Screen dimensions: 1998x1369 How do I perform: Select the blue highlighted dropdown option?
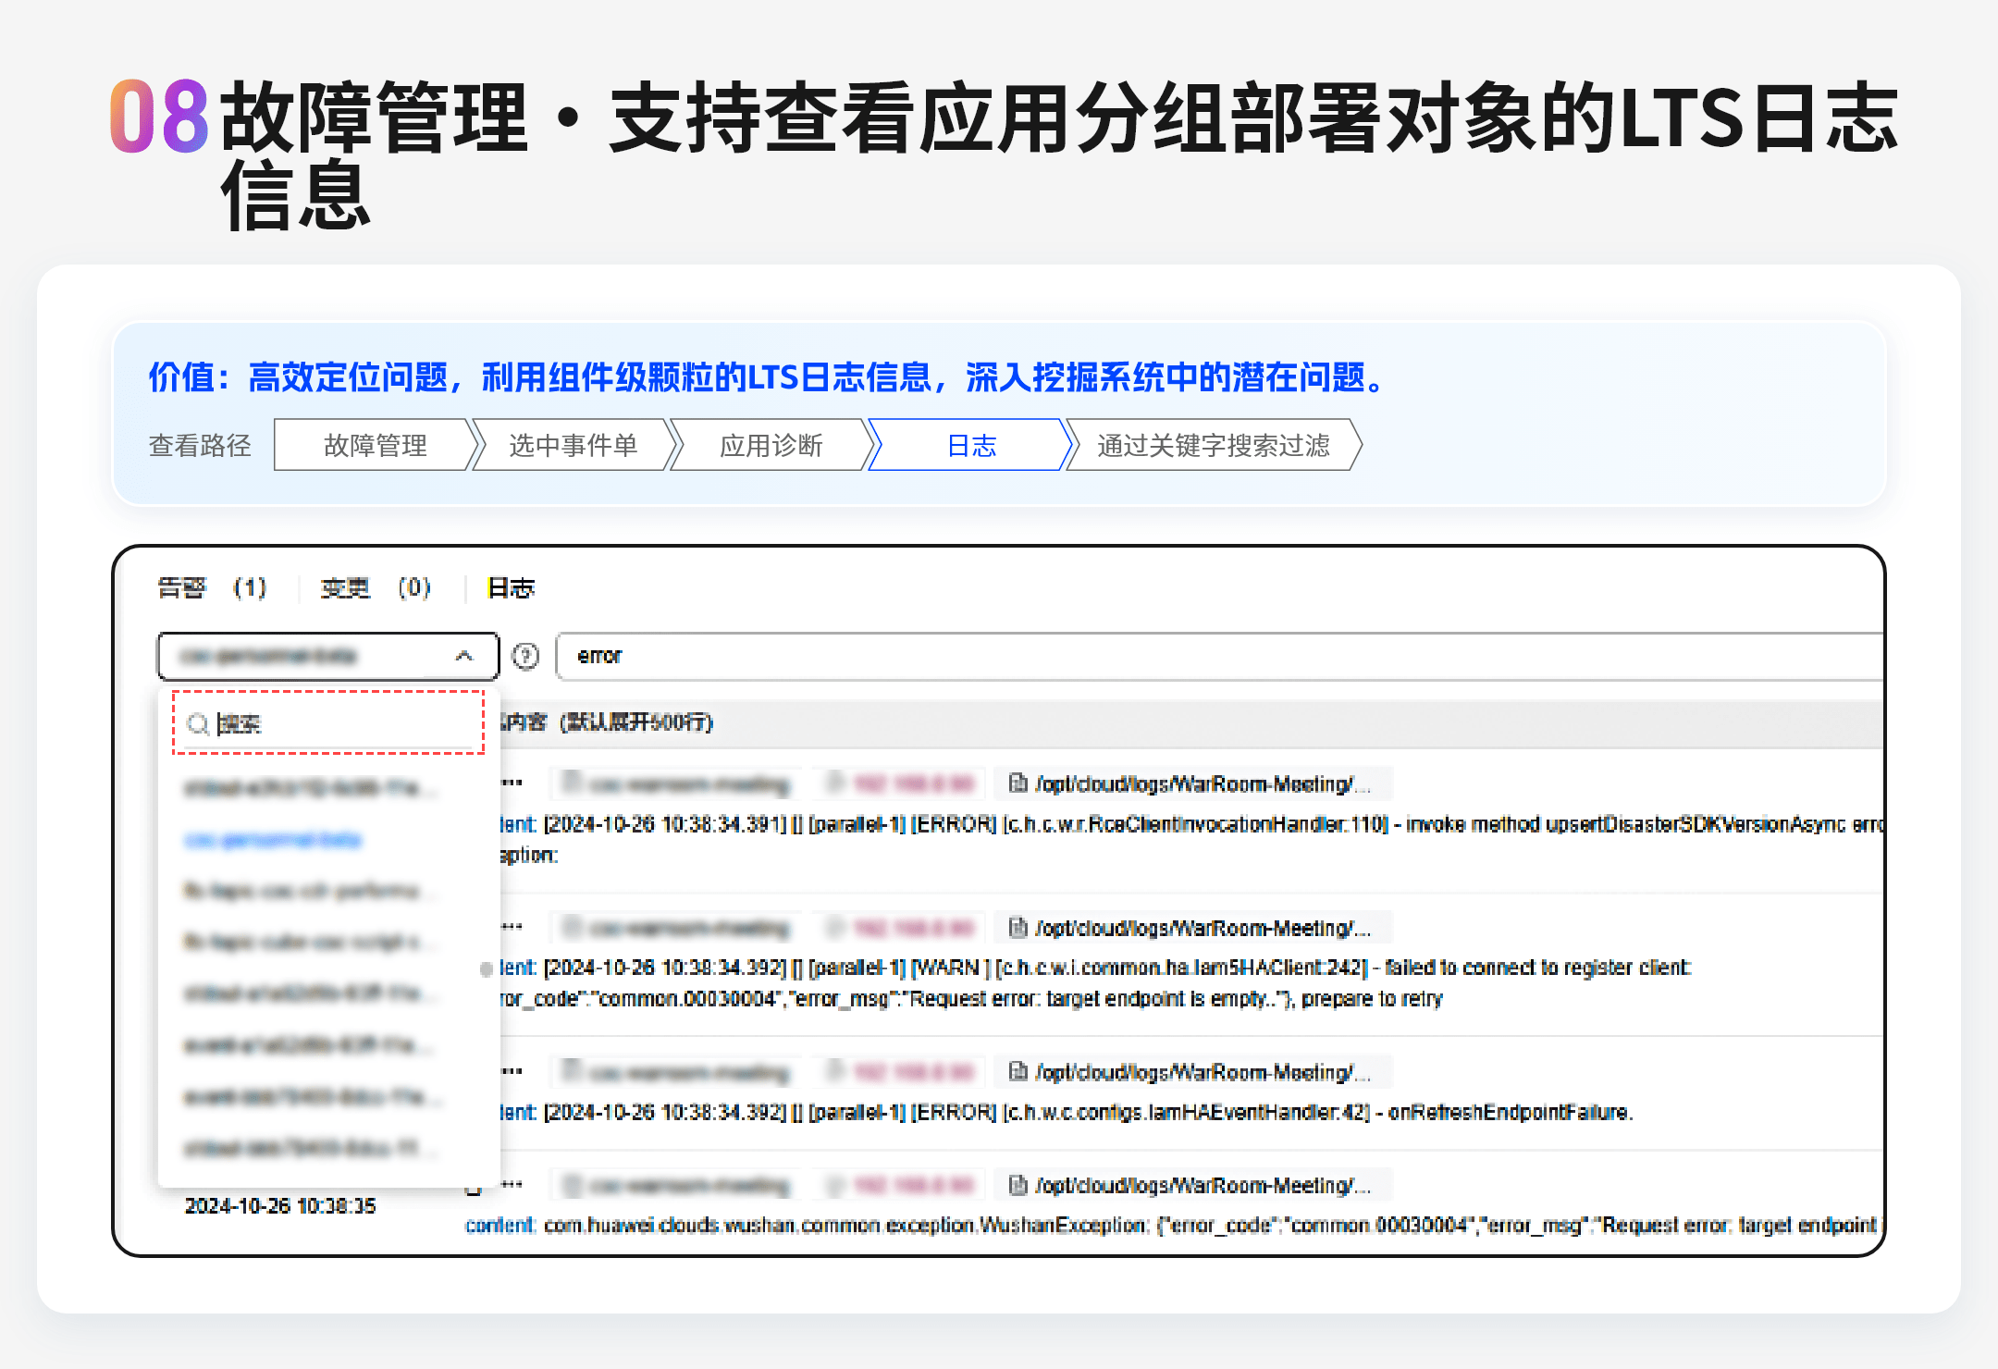point(273,840)
